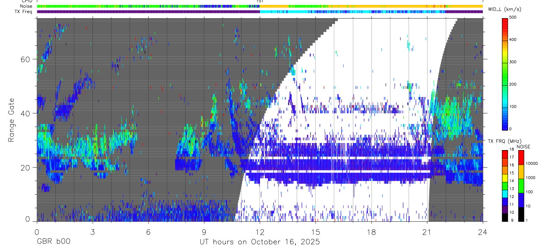
Task: Select the 17 tick on TX FRQ legend
Action: (x=512, y=158)
